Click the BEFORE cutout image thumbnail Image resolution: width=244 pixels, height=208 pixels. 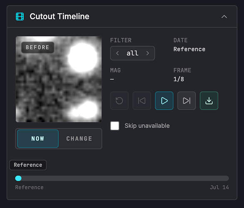click(59, 79)
